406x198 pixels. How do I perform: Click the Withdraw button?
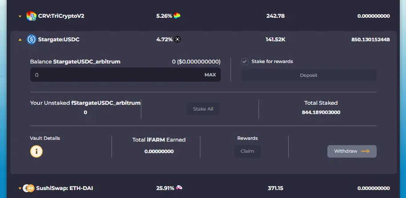tap(352, 151)
